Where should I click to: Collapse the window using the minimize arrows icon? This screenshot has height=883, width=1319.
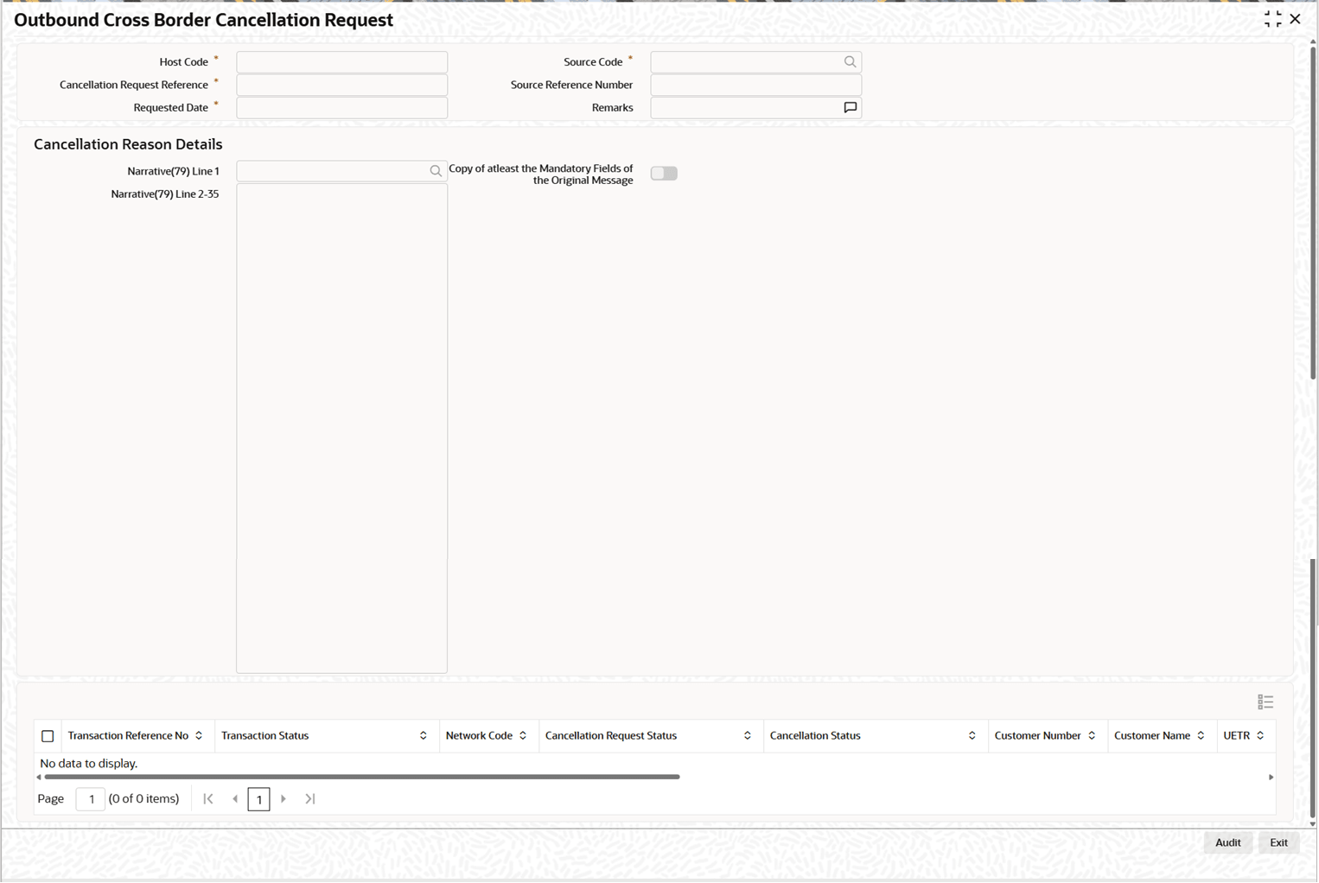[x=1272, y=19]
